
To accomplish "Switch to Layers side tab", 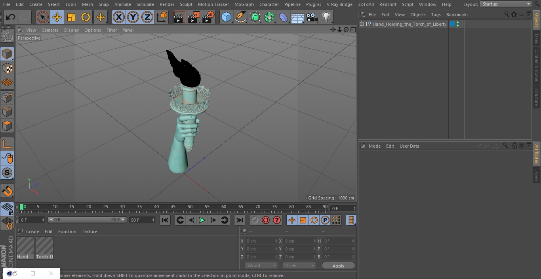I will click(x=537, y=175).
